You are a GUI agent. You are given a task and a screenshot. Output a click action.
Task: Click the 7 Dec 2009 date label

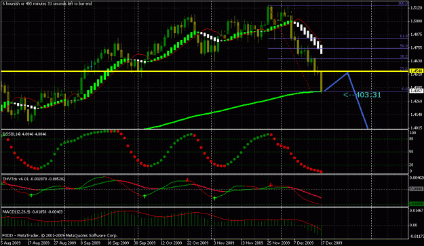304,243
